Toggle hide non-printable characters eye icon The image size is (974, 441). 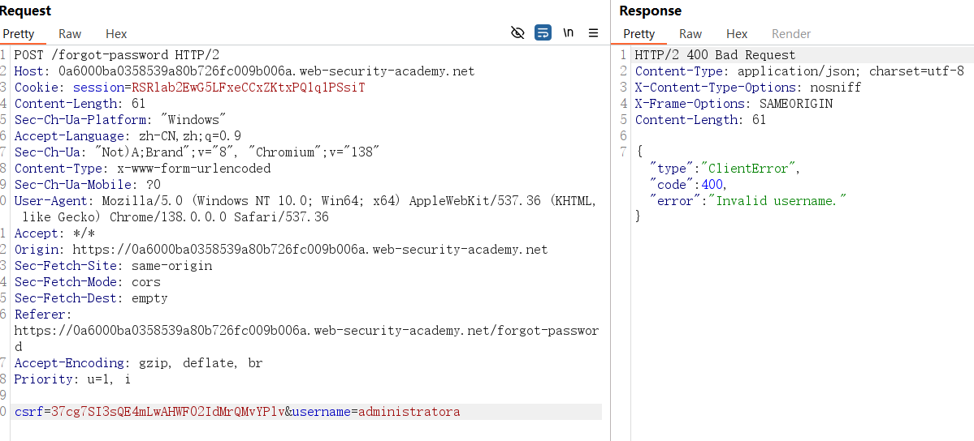click(517, 33)
